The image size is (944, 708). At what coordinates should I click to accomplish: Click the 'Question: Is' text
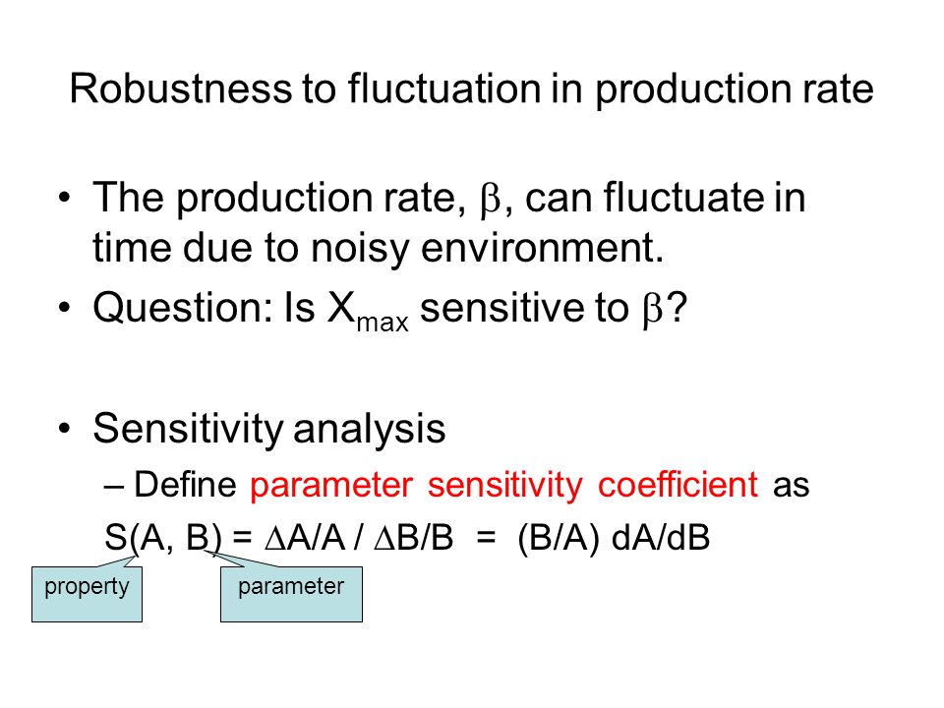pyautogui.click(x=204, y=308)
